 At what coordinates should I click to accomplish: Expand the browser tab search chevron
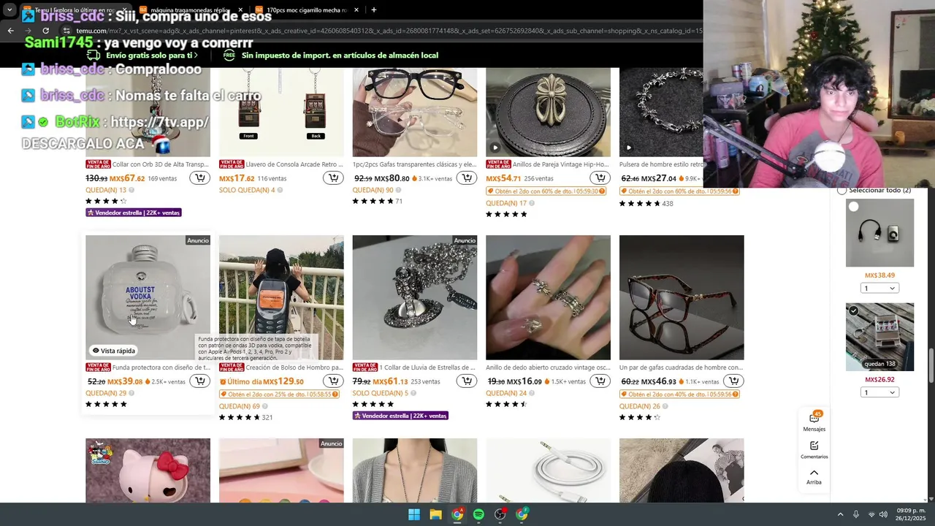point(9,10)
